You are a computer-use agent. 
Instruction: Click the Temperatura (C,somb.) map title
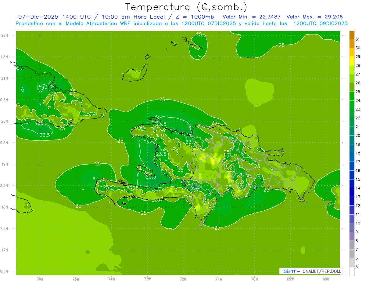coord(186,7)
